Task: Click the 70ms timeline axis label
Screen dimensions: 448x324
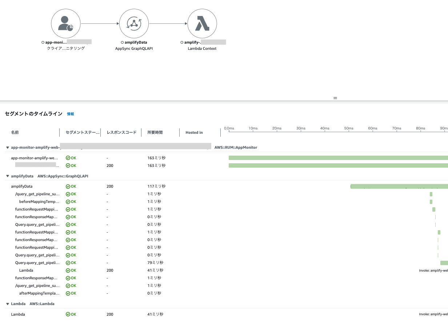Action: pyautogui.click(x=397, y=128)
